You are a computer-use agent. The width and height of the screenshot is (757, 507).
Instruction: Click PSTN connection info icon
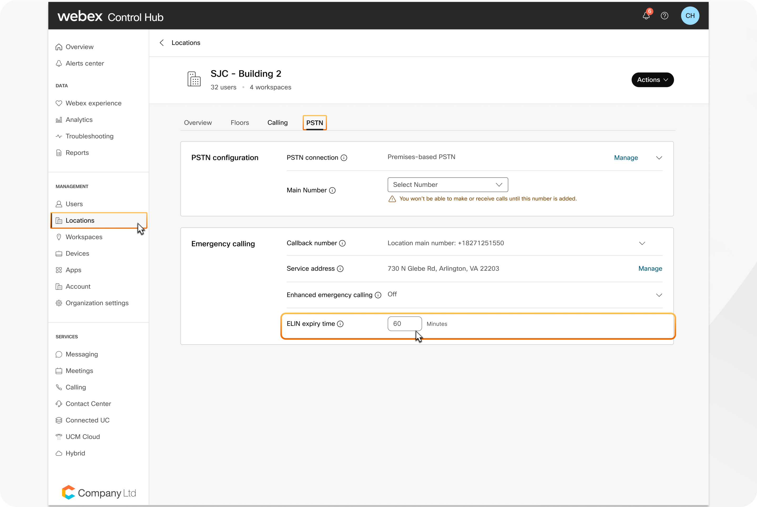tap(344, 158)
